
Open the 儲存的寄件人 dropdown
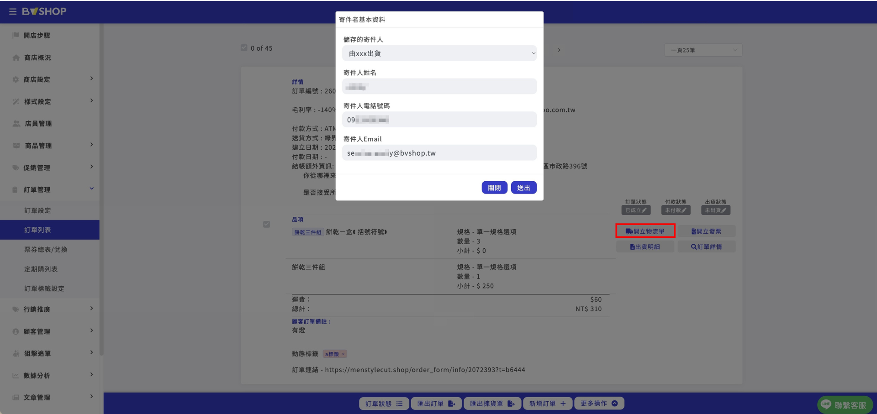click(439, 53)
